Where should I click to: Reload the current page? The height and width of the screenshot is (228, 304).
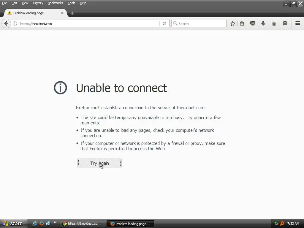tap(164, 24)
